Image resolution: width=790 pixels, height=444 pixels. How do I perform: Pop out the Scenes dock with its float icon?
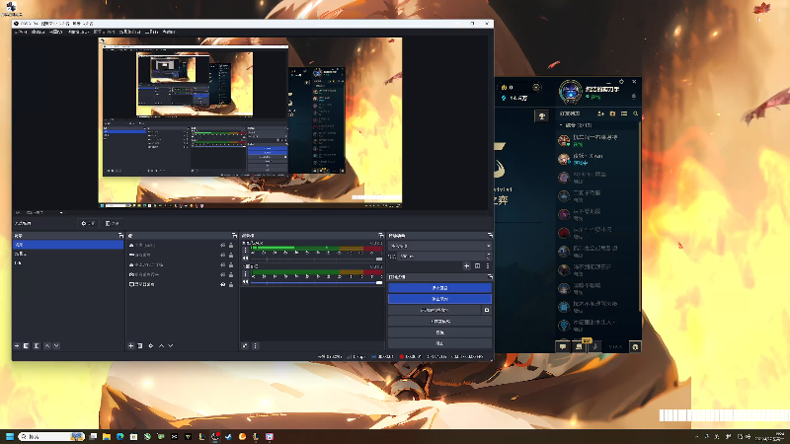120,236
